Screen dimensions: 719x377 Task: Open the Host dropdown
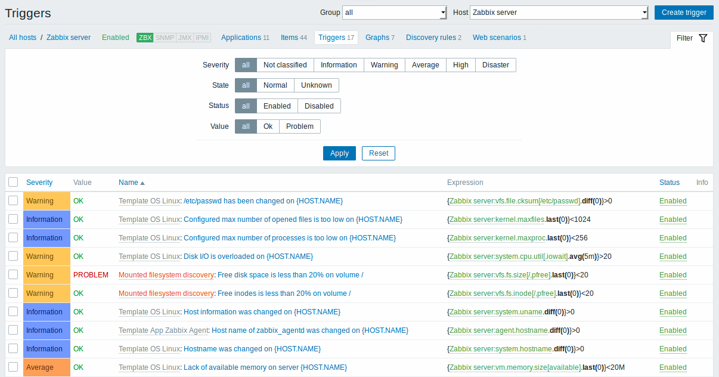coord(559,13)
